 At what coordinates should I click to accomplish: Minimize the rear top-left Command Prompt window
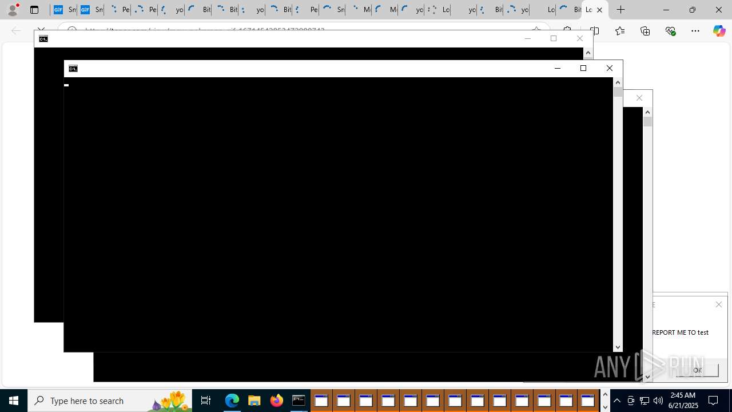[528, 39]
